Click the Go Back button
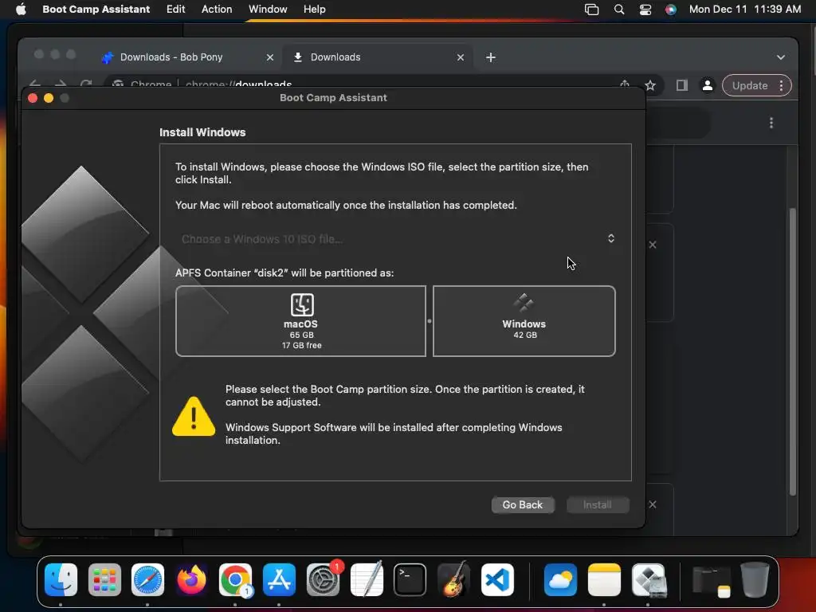The width and height of the screenshot is (816, 612). click(x=523, y=504)
